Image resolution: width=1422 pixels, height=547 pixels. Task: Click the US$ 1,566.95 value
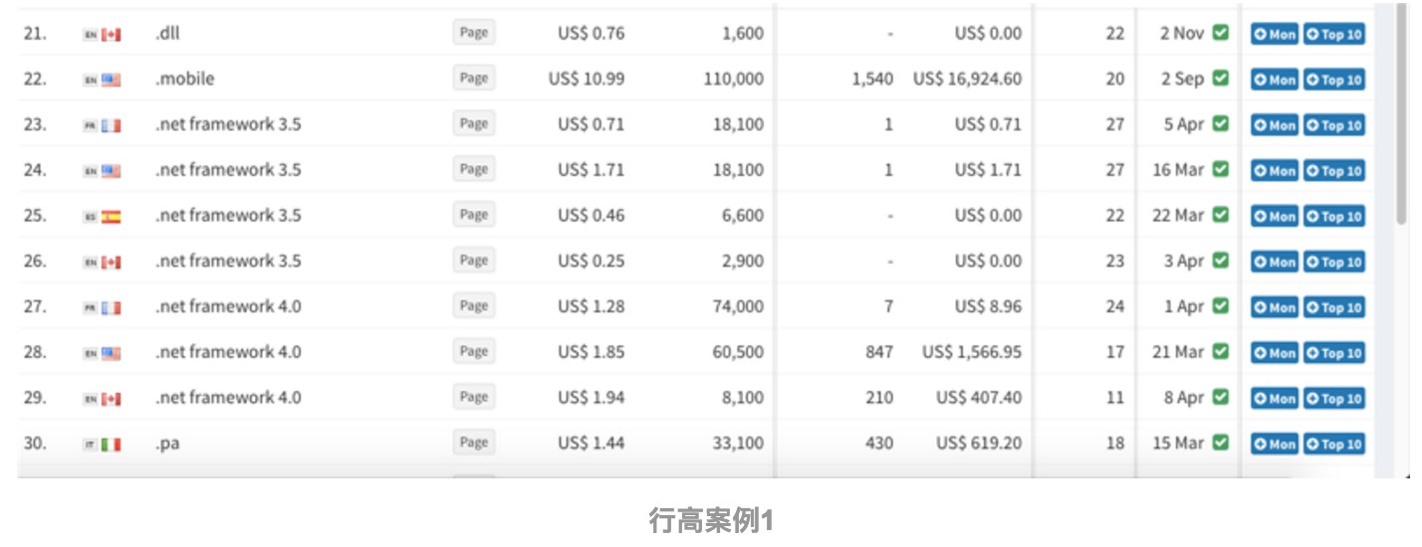point(972,352)
